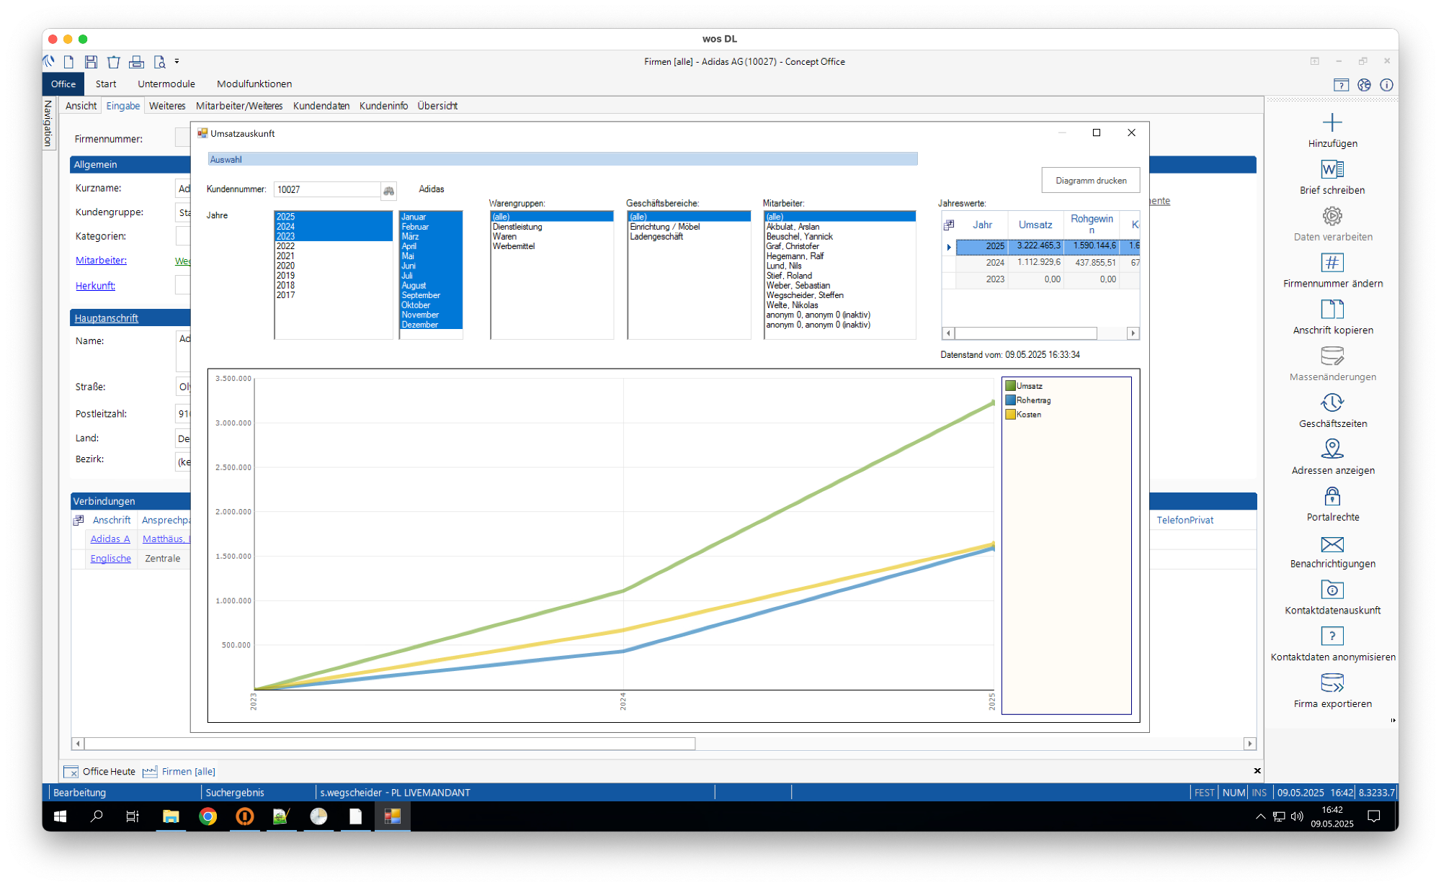Click the Kosten legend color swatch

coord(1010,415)
